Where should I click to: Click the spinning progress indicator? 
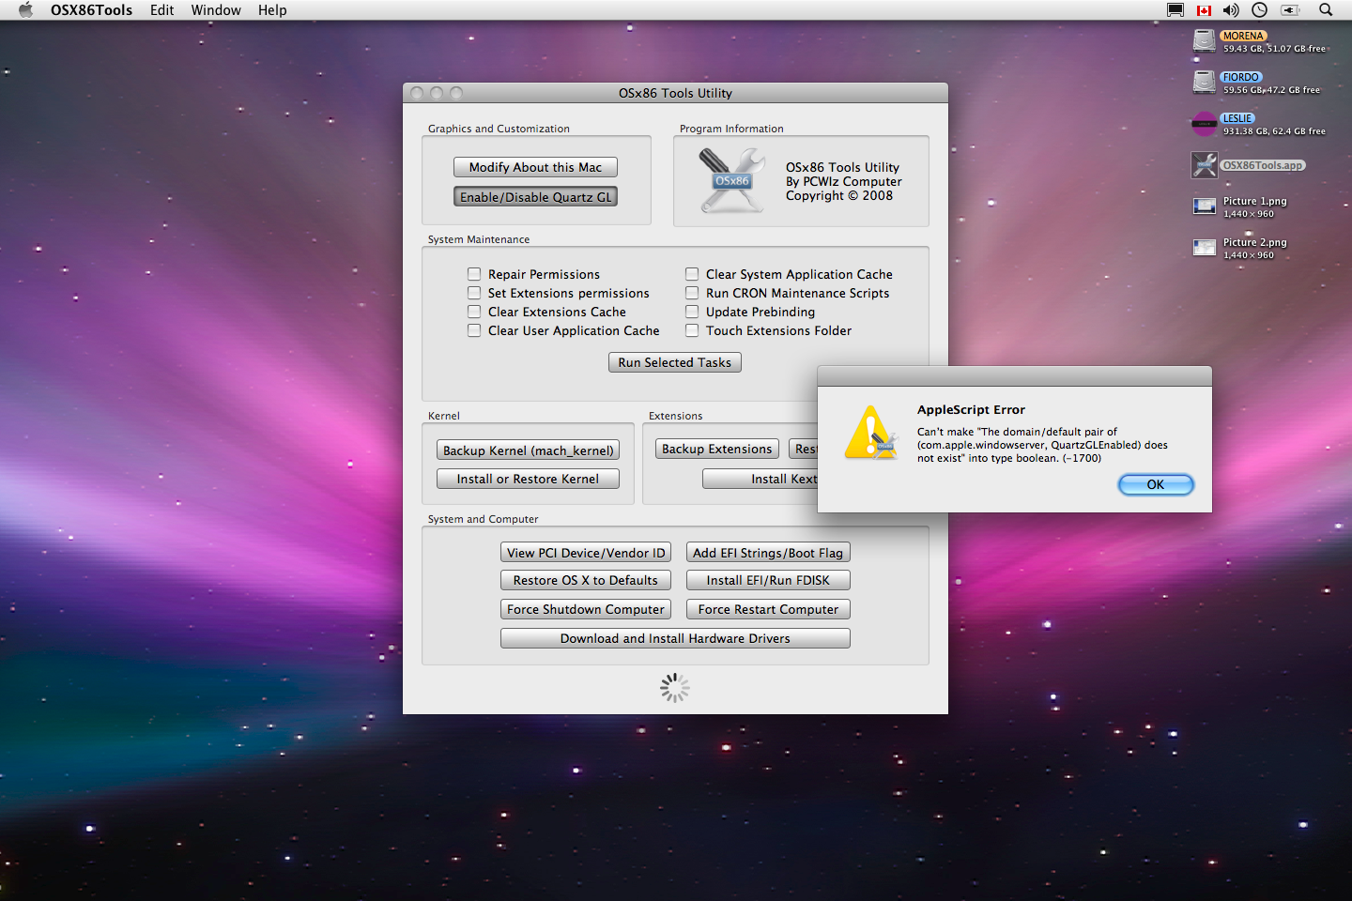point(675,688)
